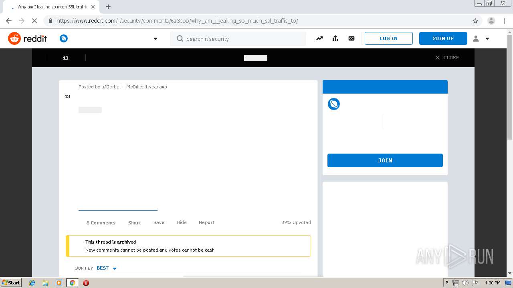The image size is (513, 288).
Task: View site security lock icon
Action: click(50, 21)
